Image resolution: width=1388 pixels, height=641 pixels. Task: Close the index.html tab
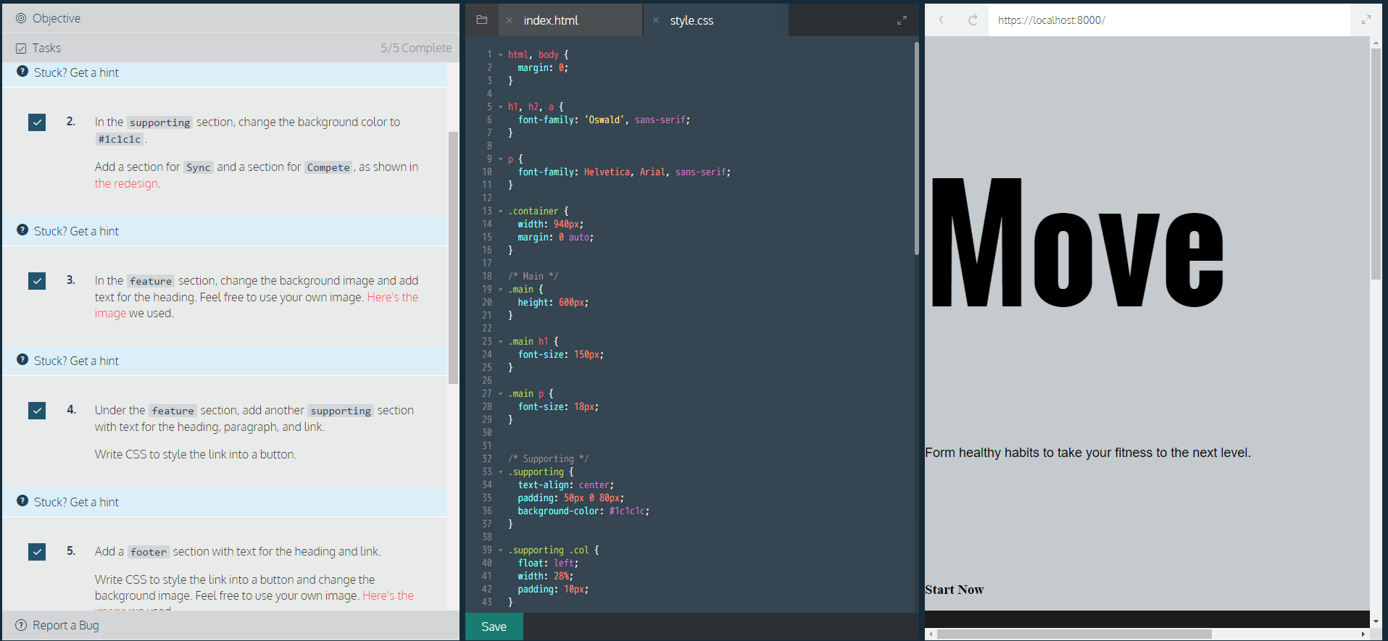(510, 20)
